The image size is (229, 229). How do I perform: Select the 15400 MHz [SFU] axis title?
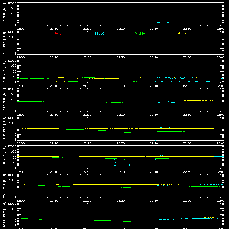(x=4, y=214)
